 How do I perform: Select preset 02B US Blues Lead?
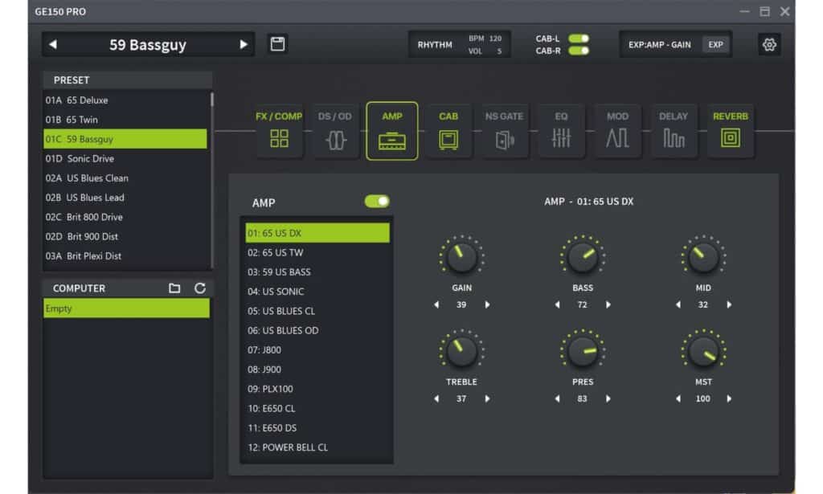[x=125, y=198]
